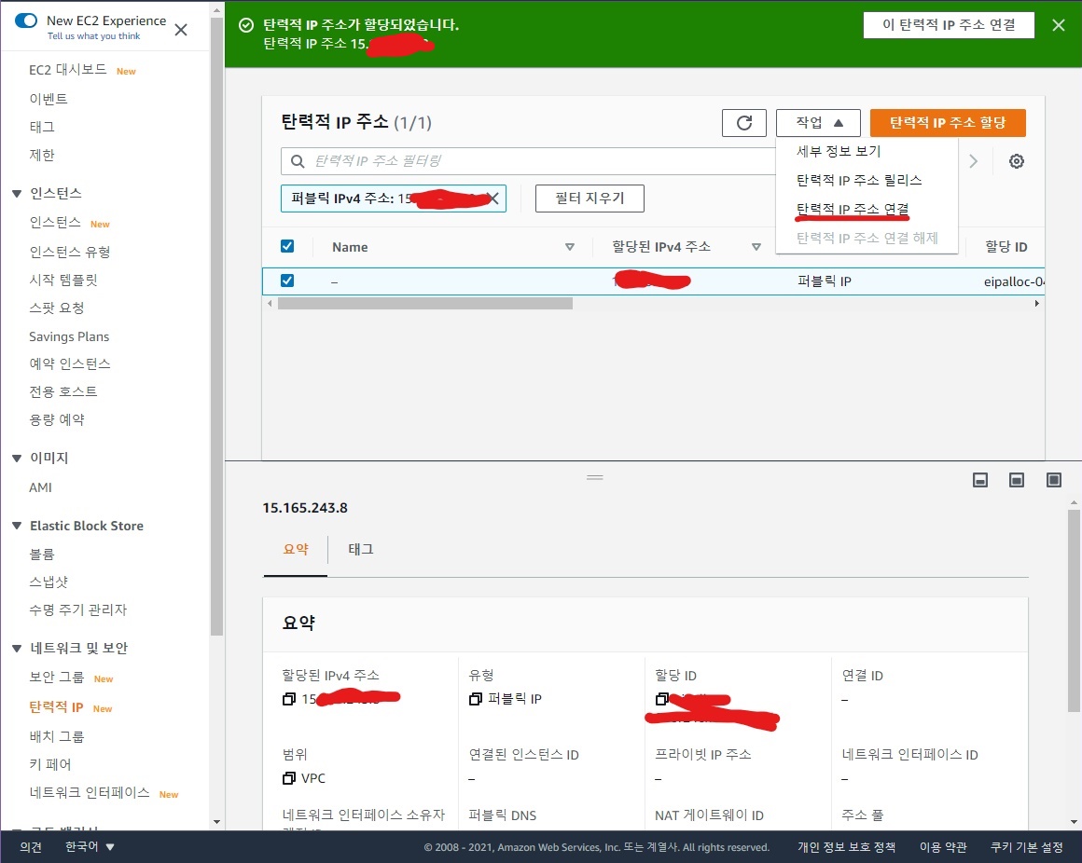The height and width of the screenshot is (863, 1082).
Task: Collapse the 인스턴스 sidebar section
Action: coord(17,194)
